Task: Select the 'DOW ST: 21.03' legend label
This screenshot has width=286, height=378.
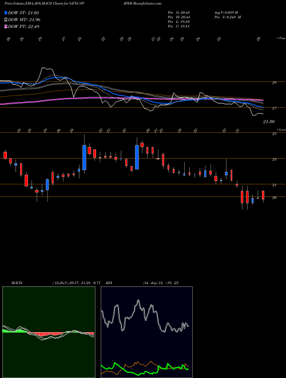Action: pos(23,13)
